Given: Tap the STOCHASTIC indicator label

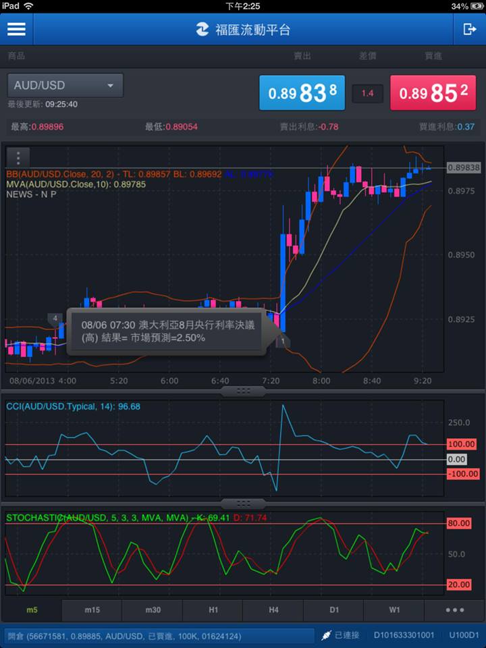Looking at the screenshot, I should [136, 518].
